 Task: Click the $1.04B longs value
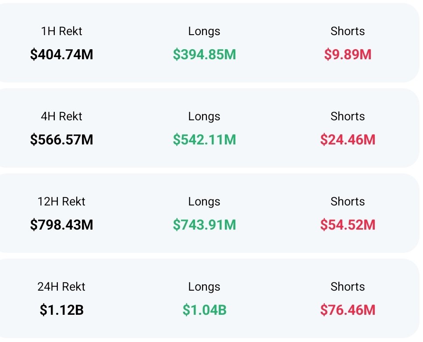(x=204, y=310)
